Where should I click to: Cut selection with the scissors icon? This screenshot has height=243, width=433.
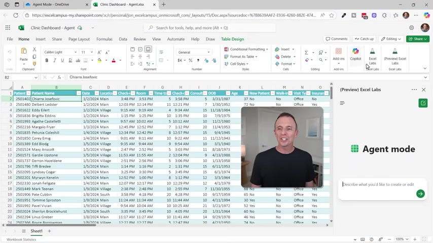(x=34, y=49)
